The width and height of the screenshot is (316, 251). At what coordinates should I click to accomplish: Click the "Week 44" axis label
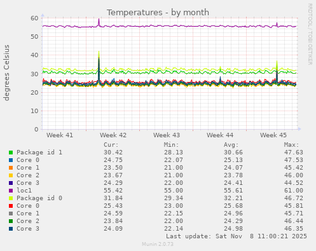coord(220,135)
